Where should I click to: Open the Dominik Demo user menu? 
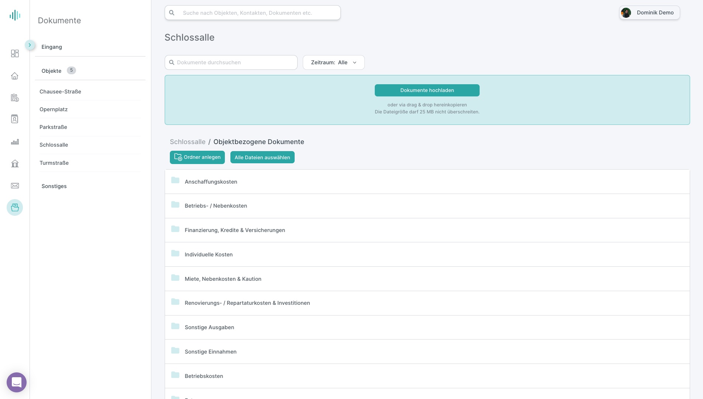point(649,13)
